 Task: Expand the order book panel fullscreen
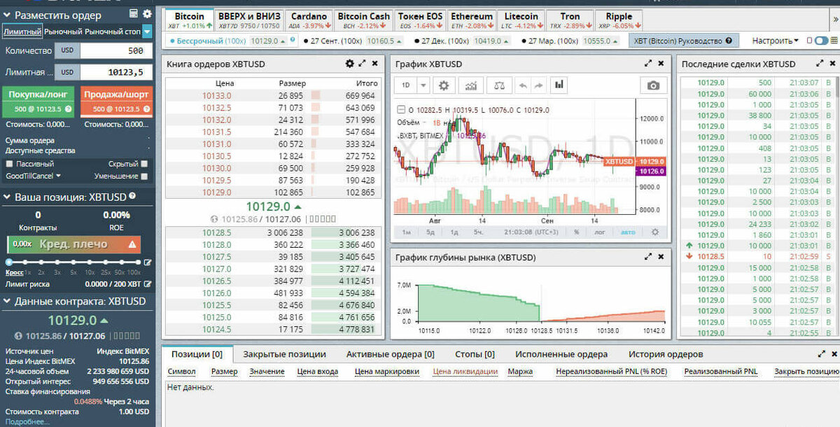362,64
